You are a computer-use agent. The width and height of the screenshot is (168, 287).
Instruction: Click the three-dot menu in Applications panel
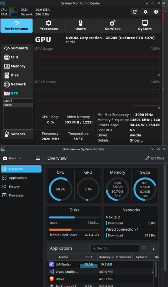[153, 248]
